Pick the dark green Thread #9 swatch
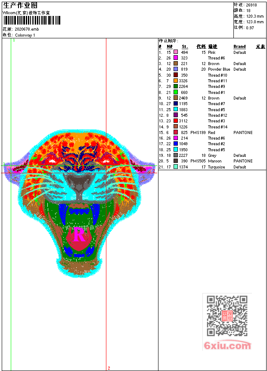Image resolution: width=267 pixels, height=371 pixels. pos(176,86)
